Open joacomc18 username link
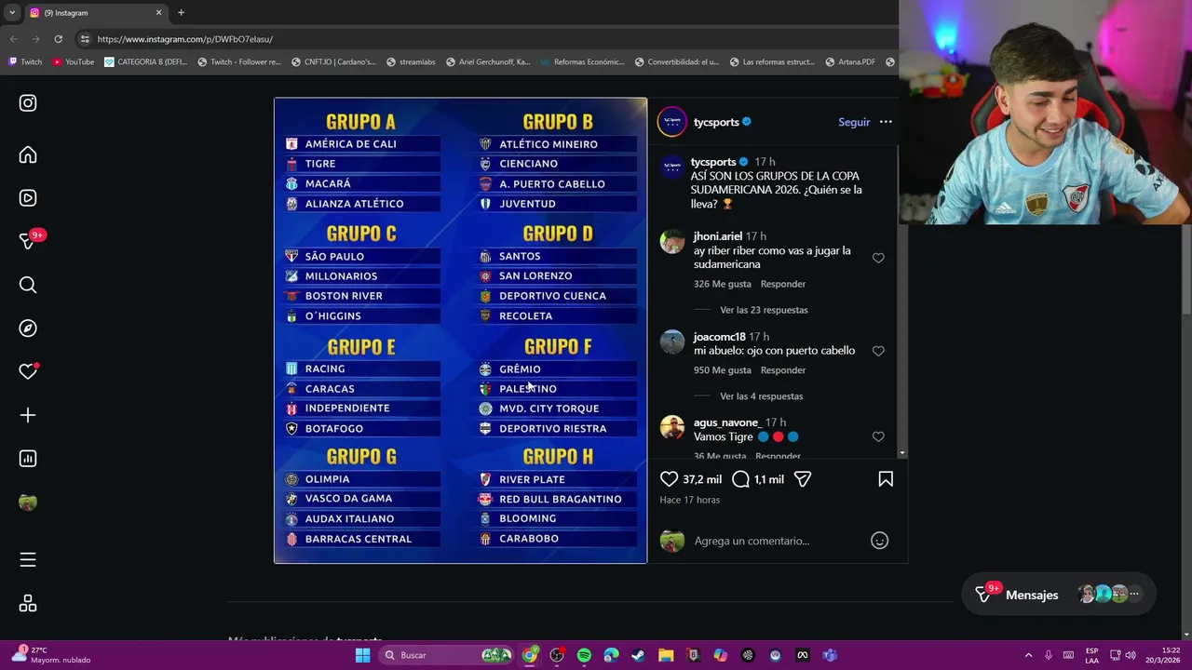This screenshot has height=670, width=1192. 719,337
